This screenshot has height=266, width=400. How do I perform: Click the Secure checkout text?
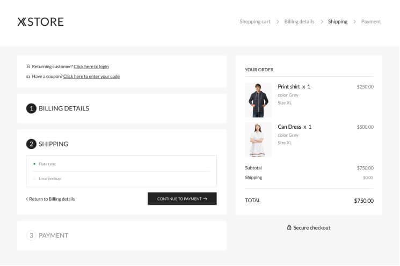pos(312,227)
